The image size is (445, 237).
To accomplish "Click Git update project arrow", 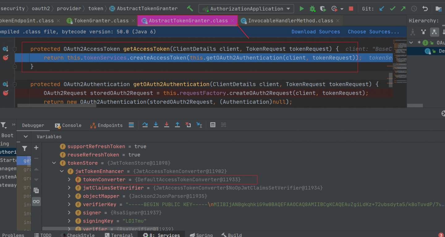I will [382, 9].
